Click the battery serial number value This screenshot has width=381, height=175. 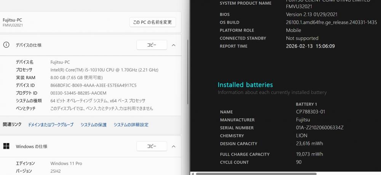click(315, 128)
